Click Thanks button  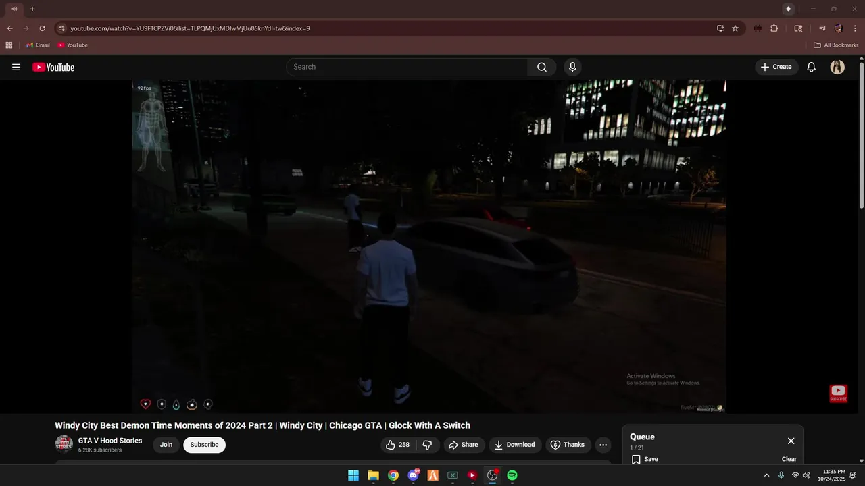point(568,445)
